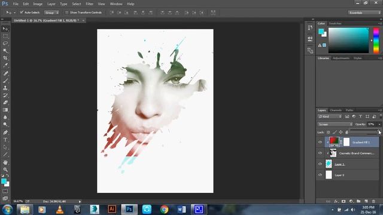This screenshot has height=215, width=383.
Task: Click the Gradient Fill 1 layer mask thumbnail
Action: (x=346, y=142)
